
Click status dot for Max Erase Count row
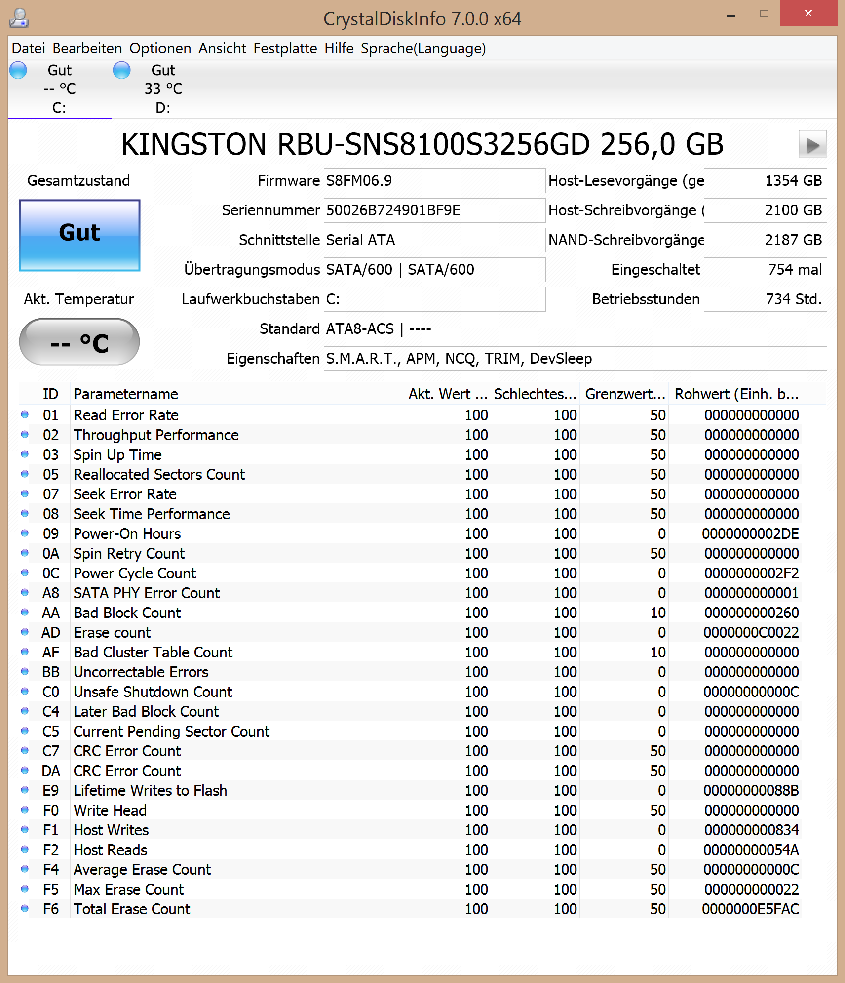coord(25,889)
